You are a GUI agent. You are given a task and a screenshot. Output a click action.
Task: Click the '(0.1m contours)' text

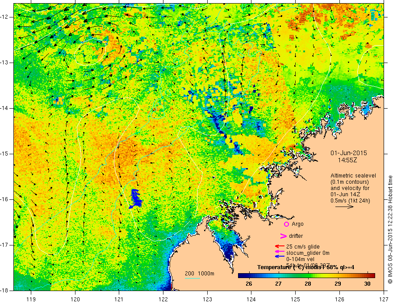coord(350,182)
